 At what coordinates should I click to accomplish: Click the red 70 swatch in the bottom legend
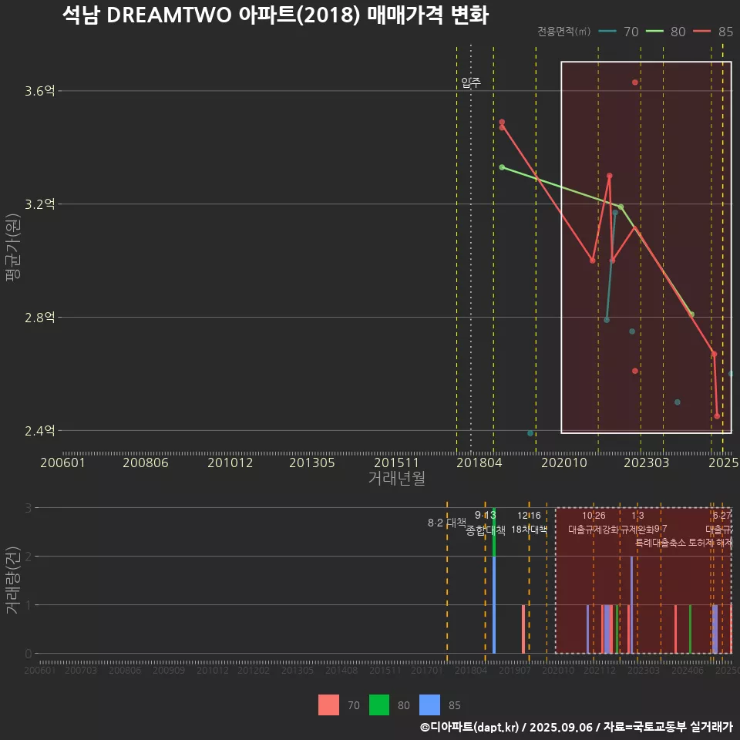tap(328, 705)
